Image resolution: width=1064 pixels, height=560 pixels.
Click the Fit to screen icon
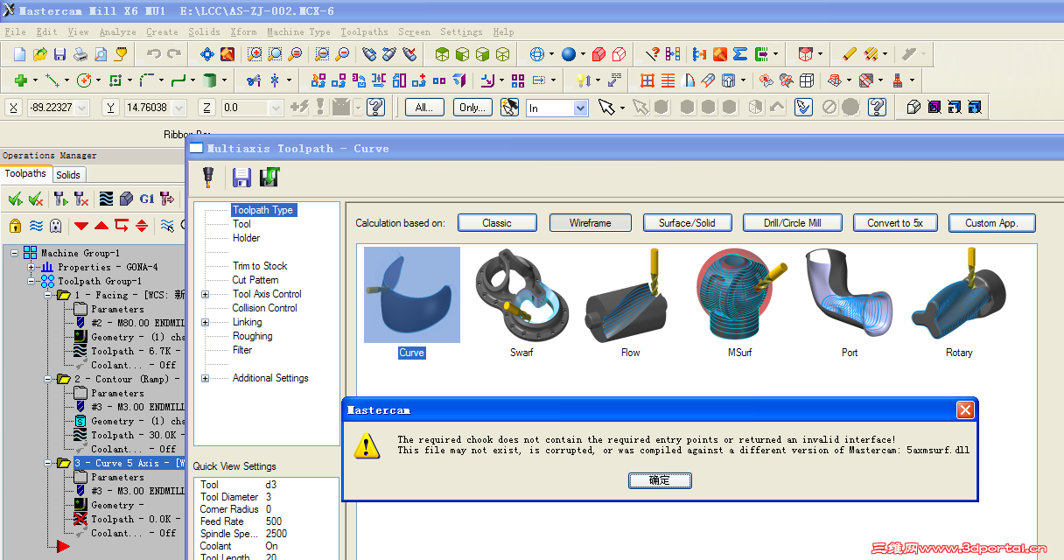(x=207, y=54)
